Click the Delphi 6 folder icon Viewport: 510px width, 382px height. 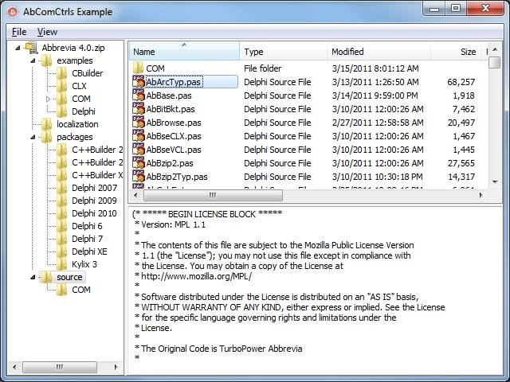[x=62, y=226]
